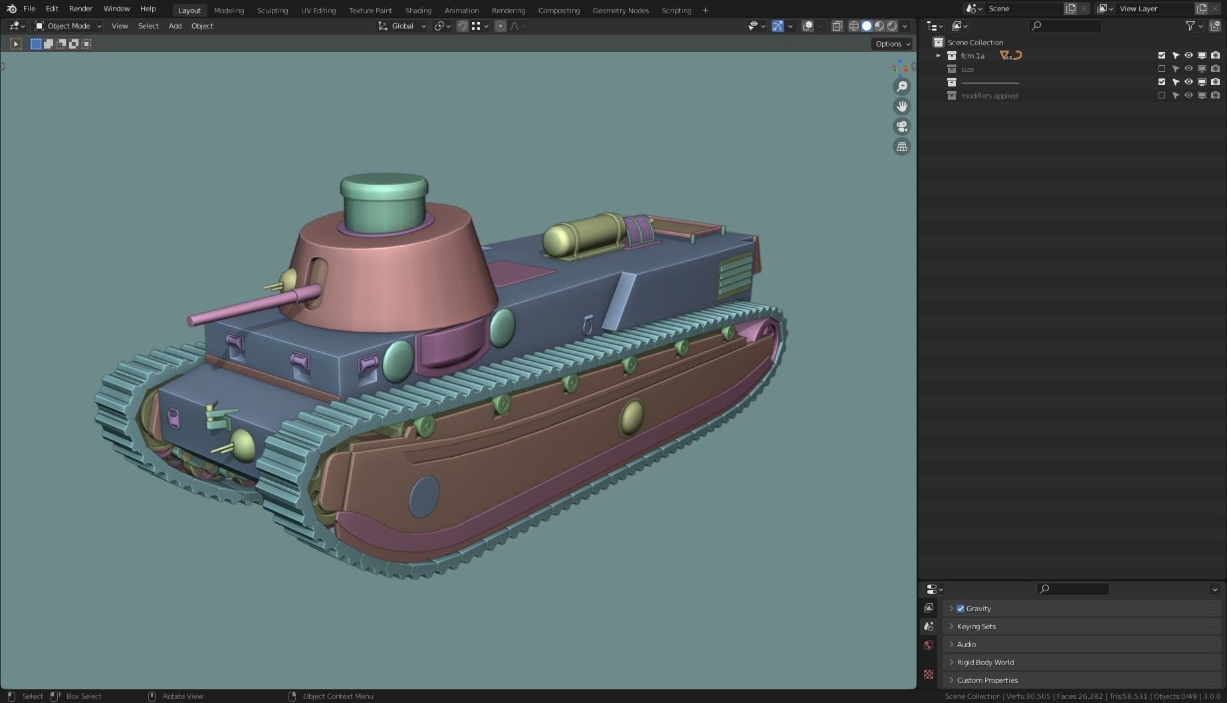Open the viewport Object menu

[202, 26]
